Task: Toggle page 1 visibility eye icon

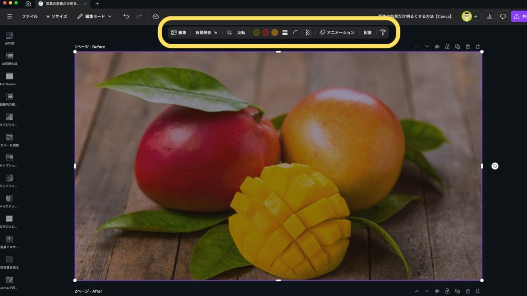Action: [437, 47]
